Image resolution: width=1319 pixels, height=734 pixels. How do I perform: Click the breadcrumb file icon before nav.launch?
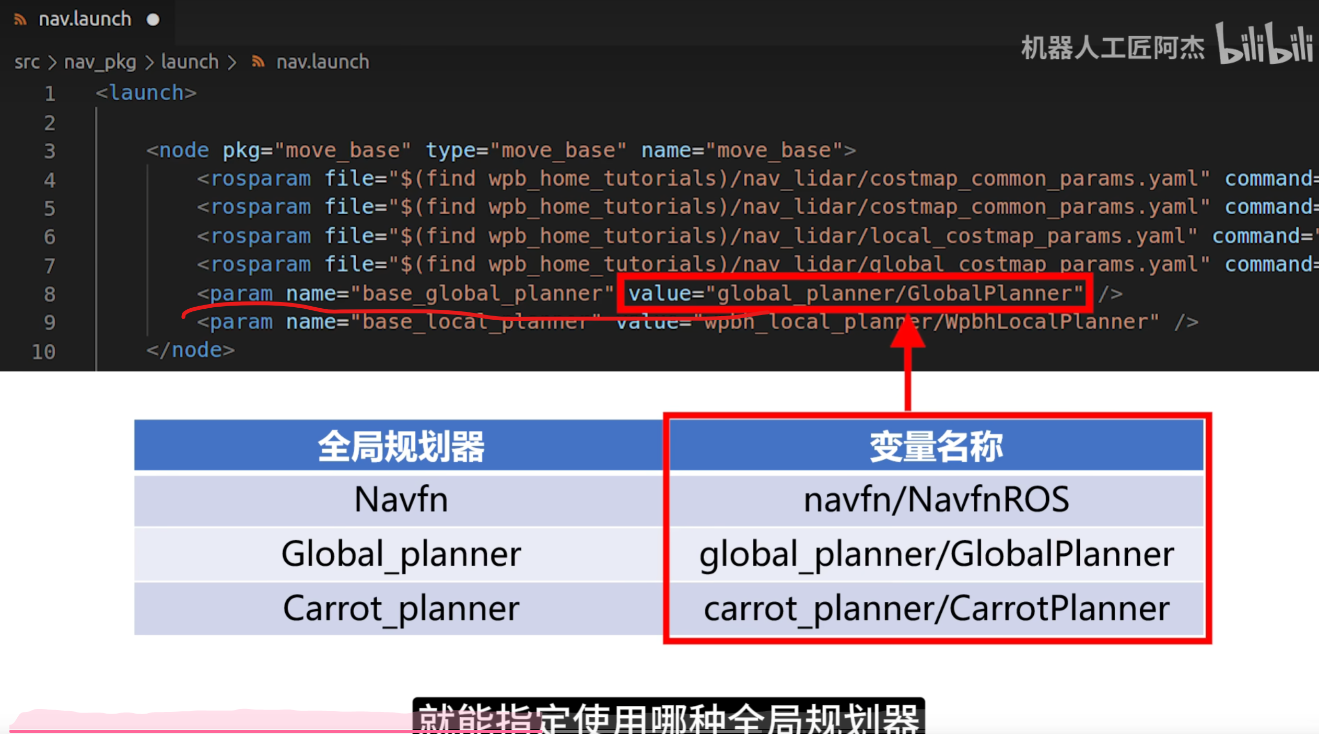258,62
